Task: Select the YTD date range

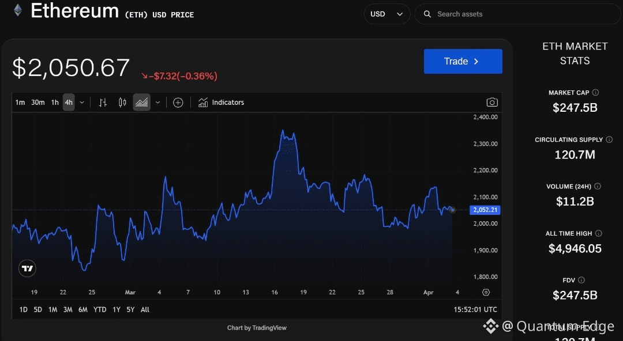Action: point(100,310)
